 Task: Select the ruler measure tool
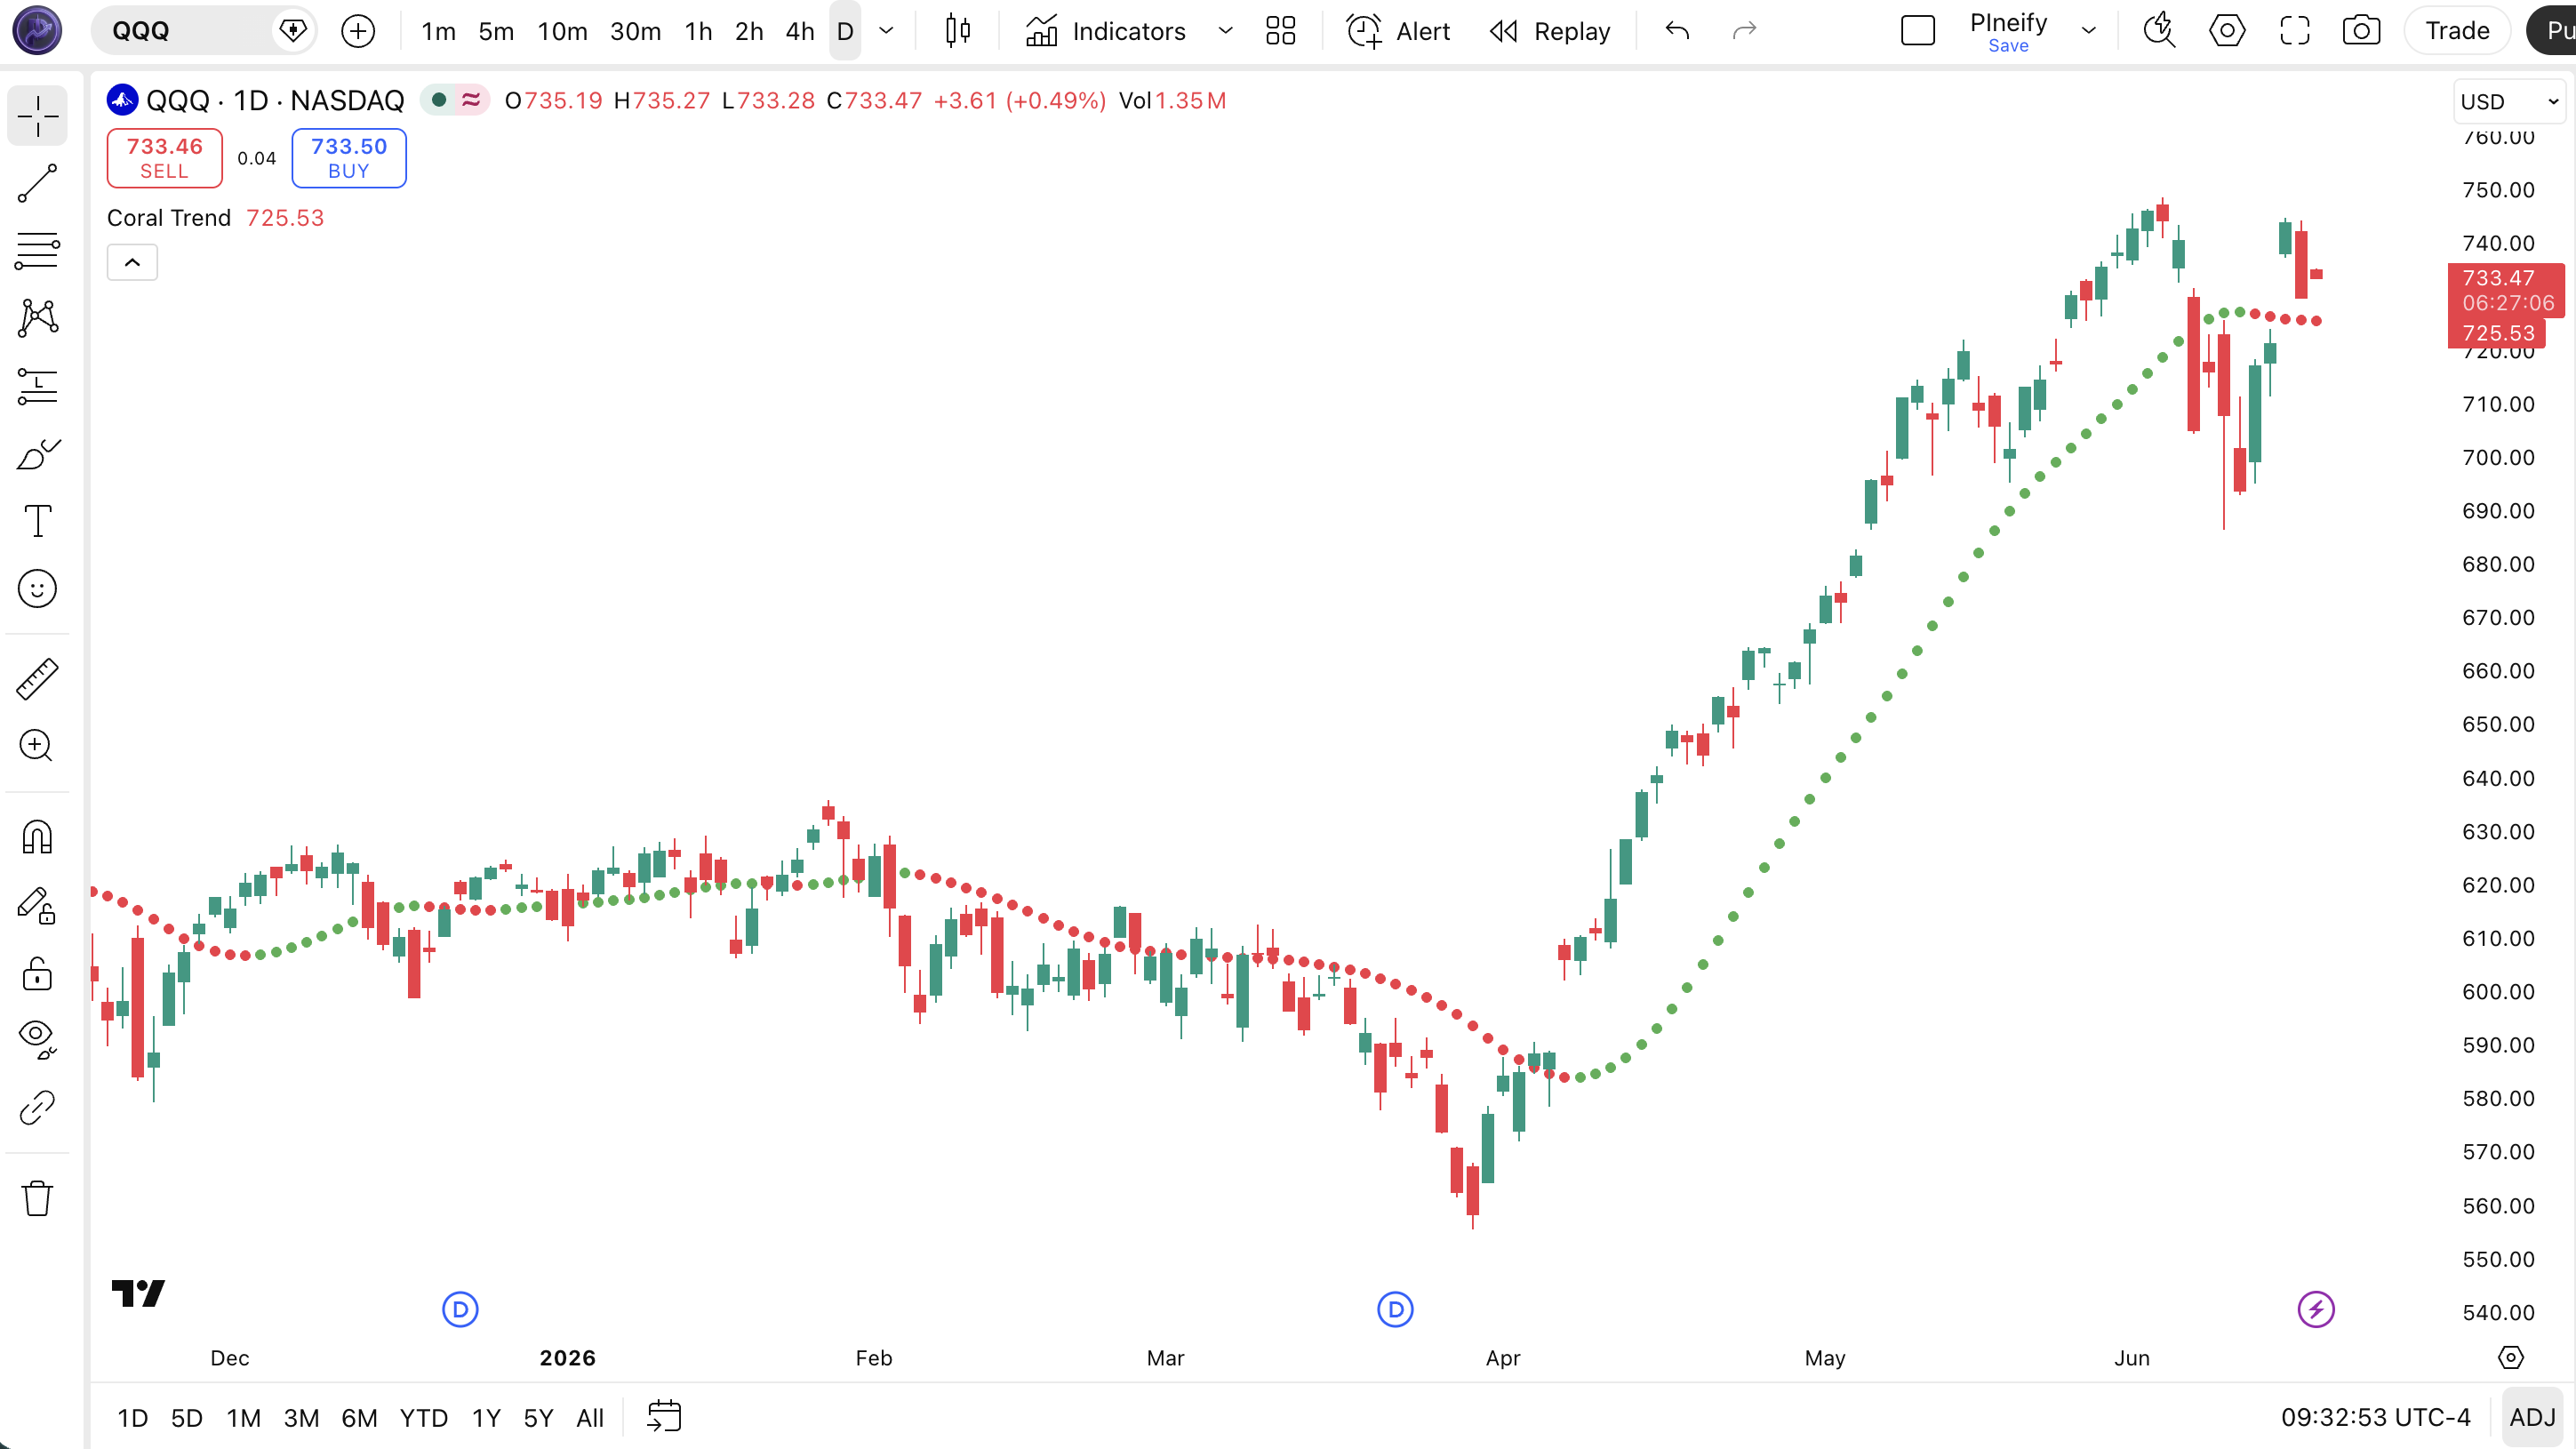coord(37,679)
